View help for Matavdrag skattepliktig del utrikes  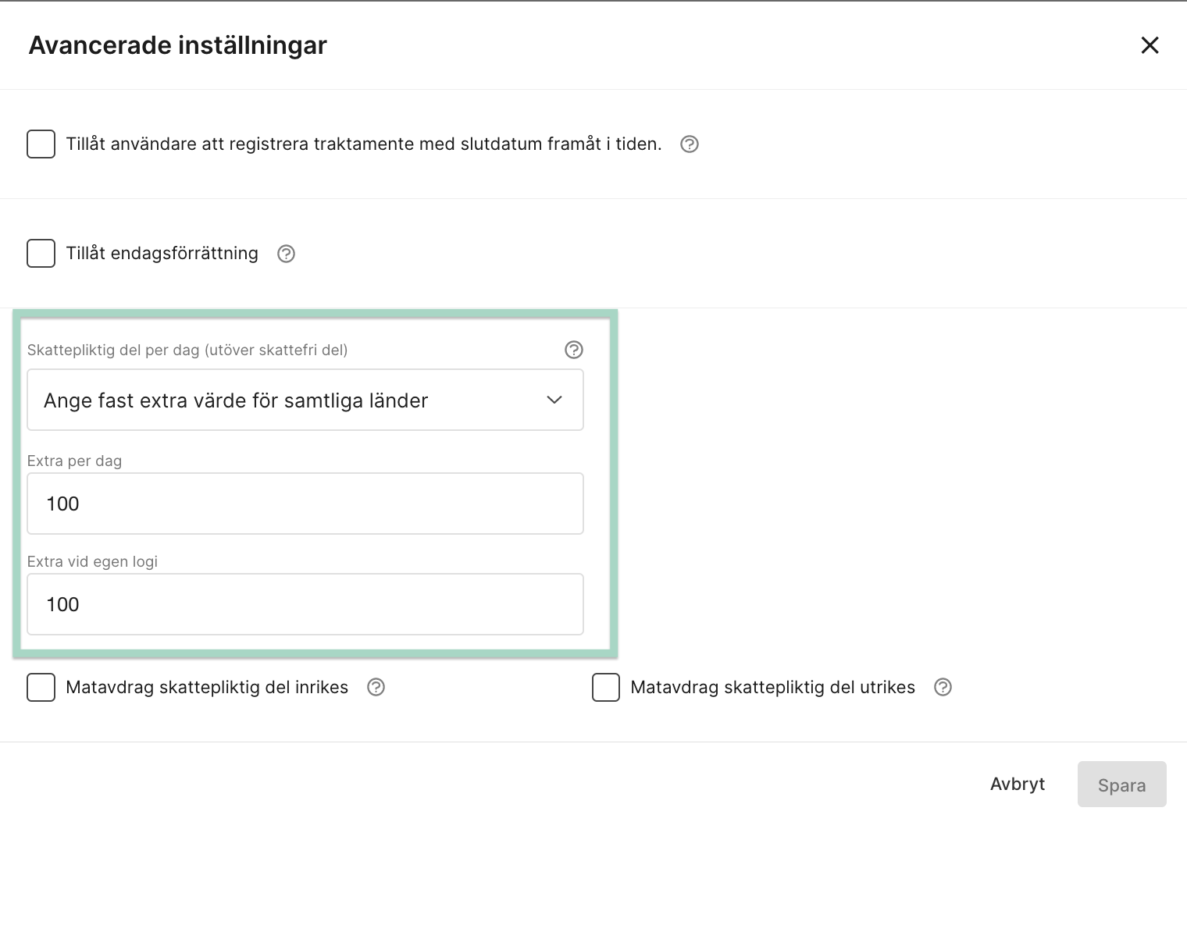[x=943, y=688]
